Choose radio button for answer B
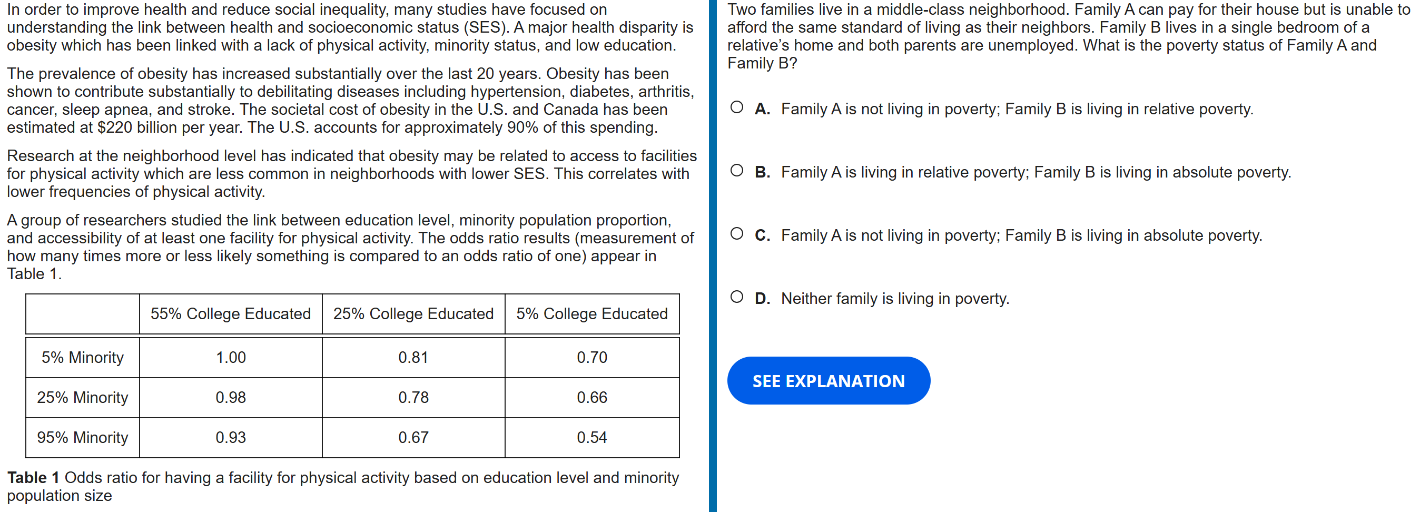This screenshot has height=512, width=1420. (x=736, y=171)
